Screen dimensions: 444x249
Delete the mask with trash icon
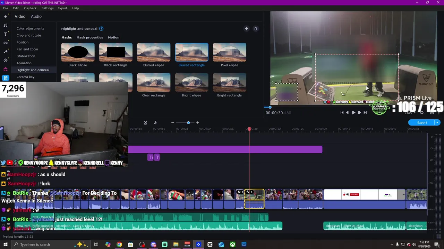point(256,29)
